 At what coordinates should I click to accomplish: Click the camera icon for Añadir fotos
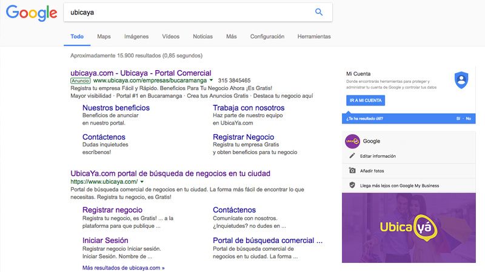(352, 171)
